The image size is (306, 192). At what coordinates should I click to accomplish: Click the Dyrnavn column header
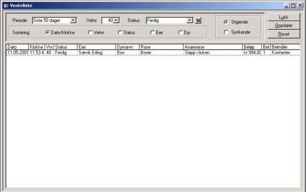127,47
